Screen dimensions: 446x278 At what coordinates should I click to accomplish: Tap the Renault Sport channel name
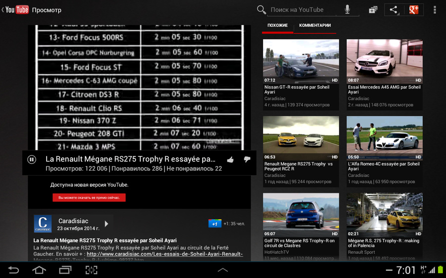pos(361,252)
